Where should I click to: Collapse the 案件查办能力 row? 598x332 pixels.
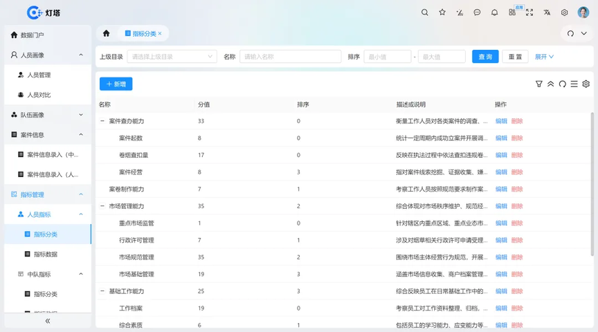pyautogui.click(x=102, y=121)
